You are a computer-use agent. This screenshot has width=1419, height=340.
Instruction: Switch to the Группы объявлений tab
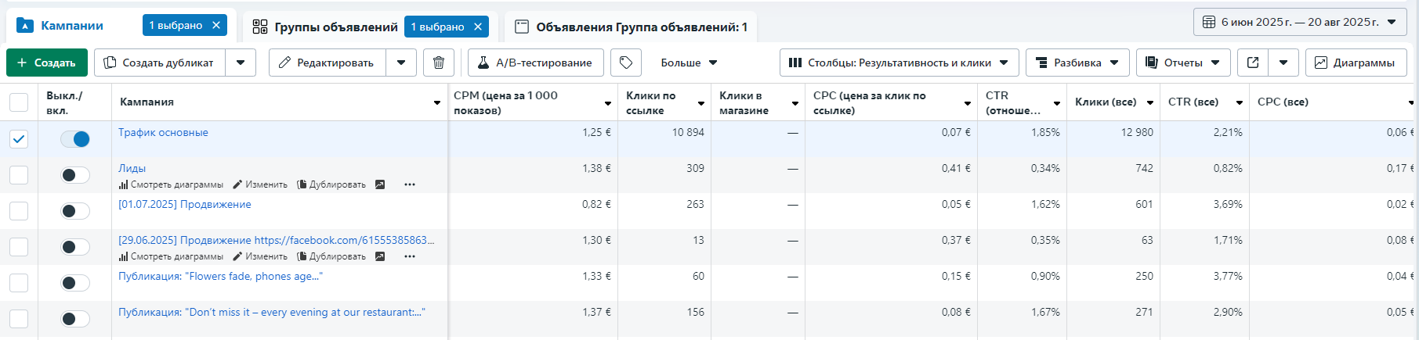[335, 27]
